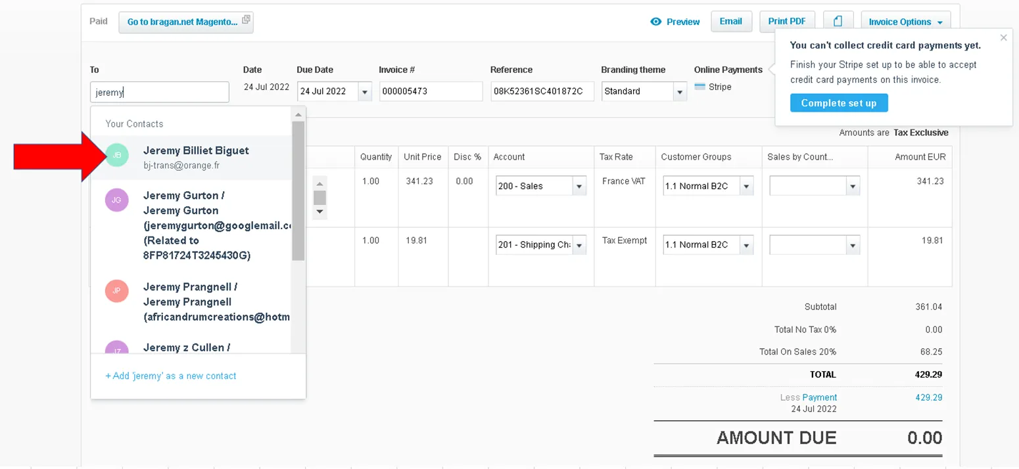1019x469 pixels.
Task: Close the Stripe setup popup
Action: pos(1003,37)
